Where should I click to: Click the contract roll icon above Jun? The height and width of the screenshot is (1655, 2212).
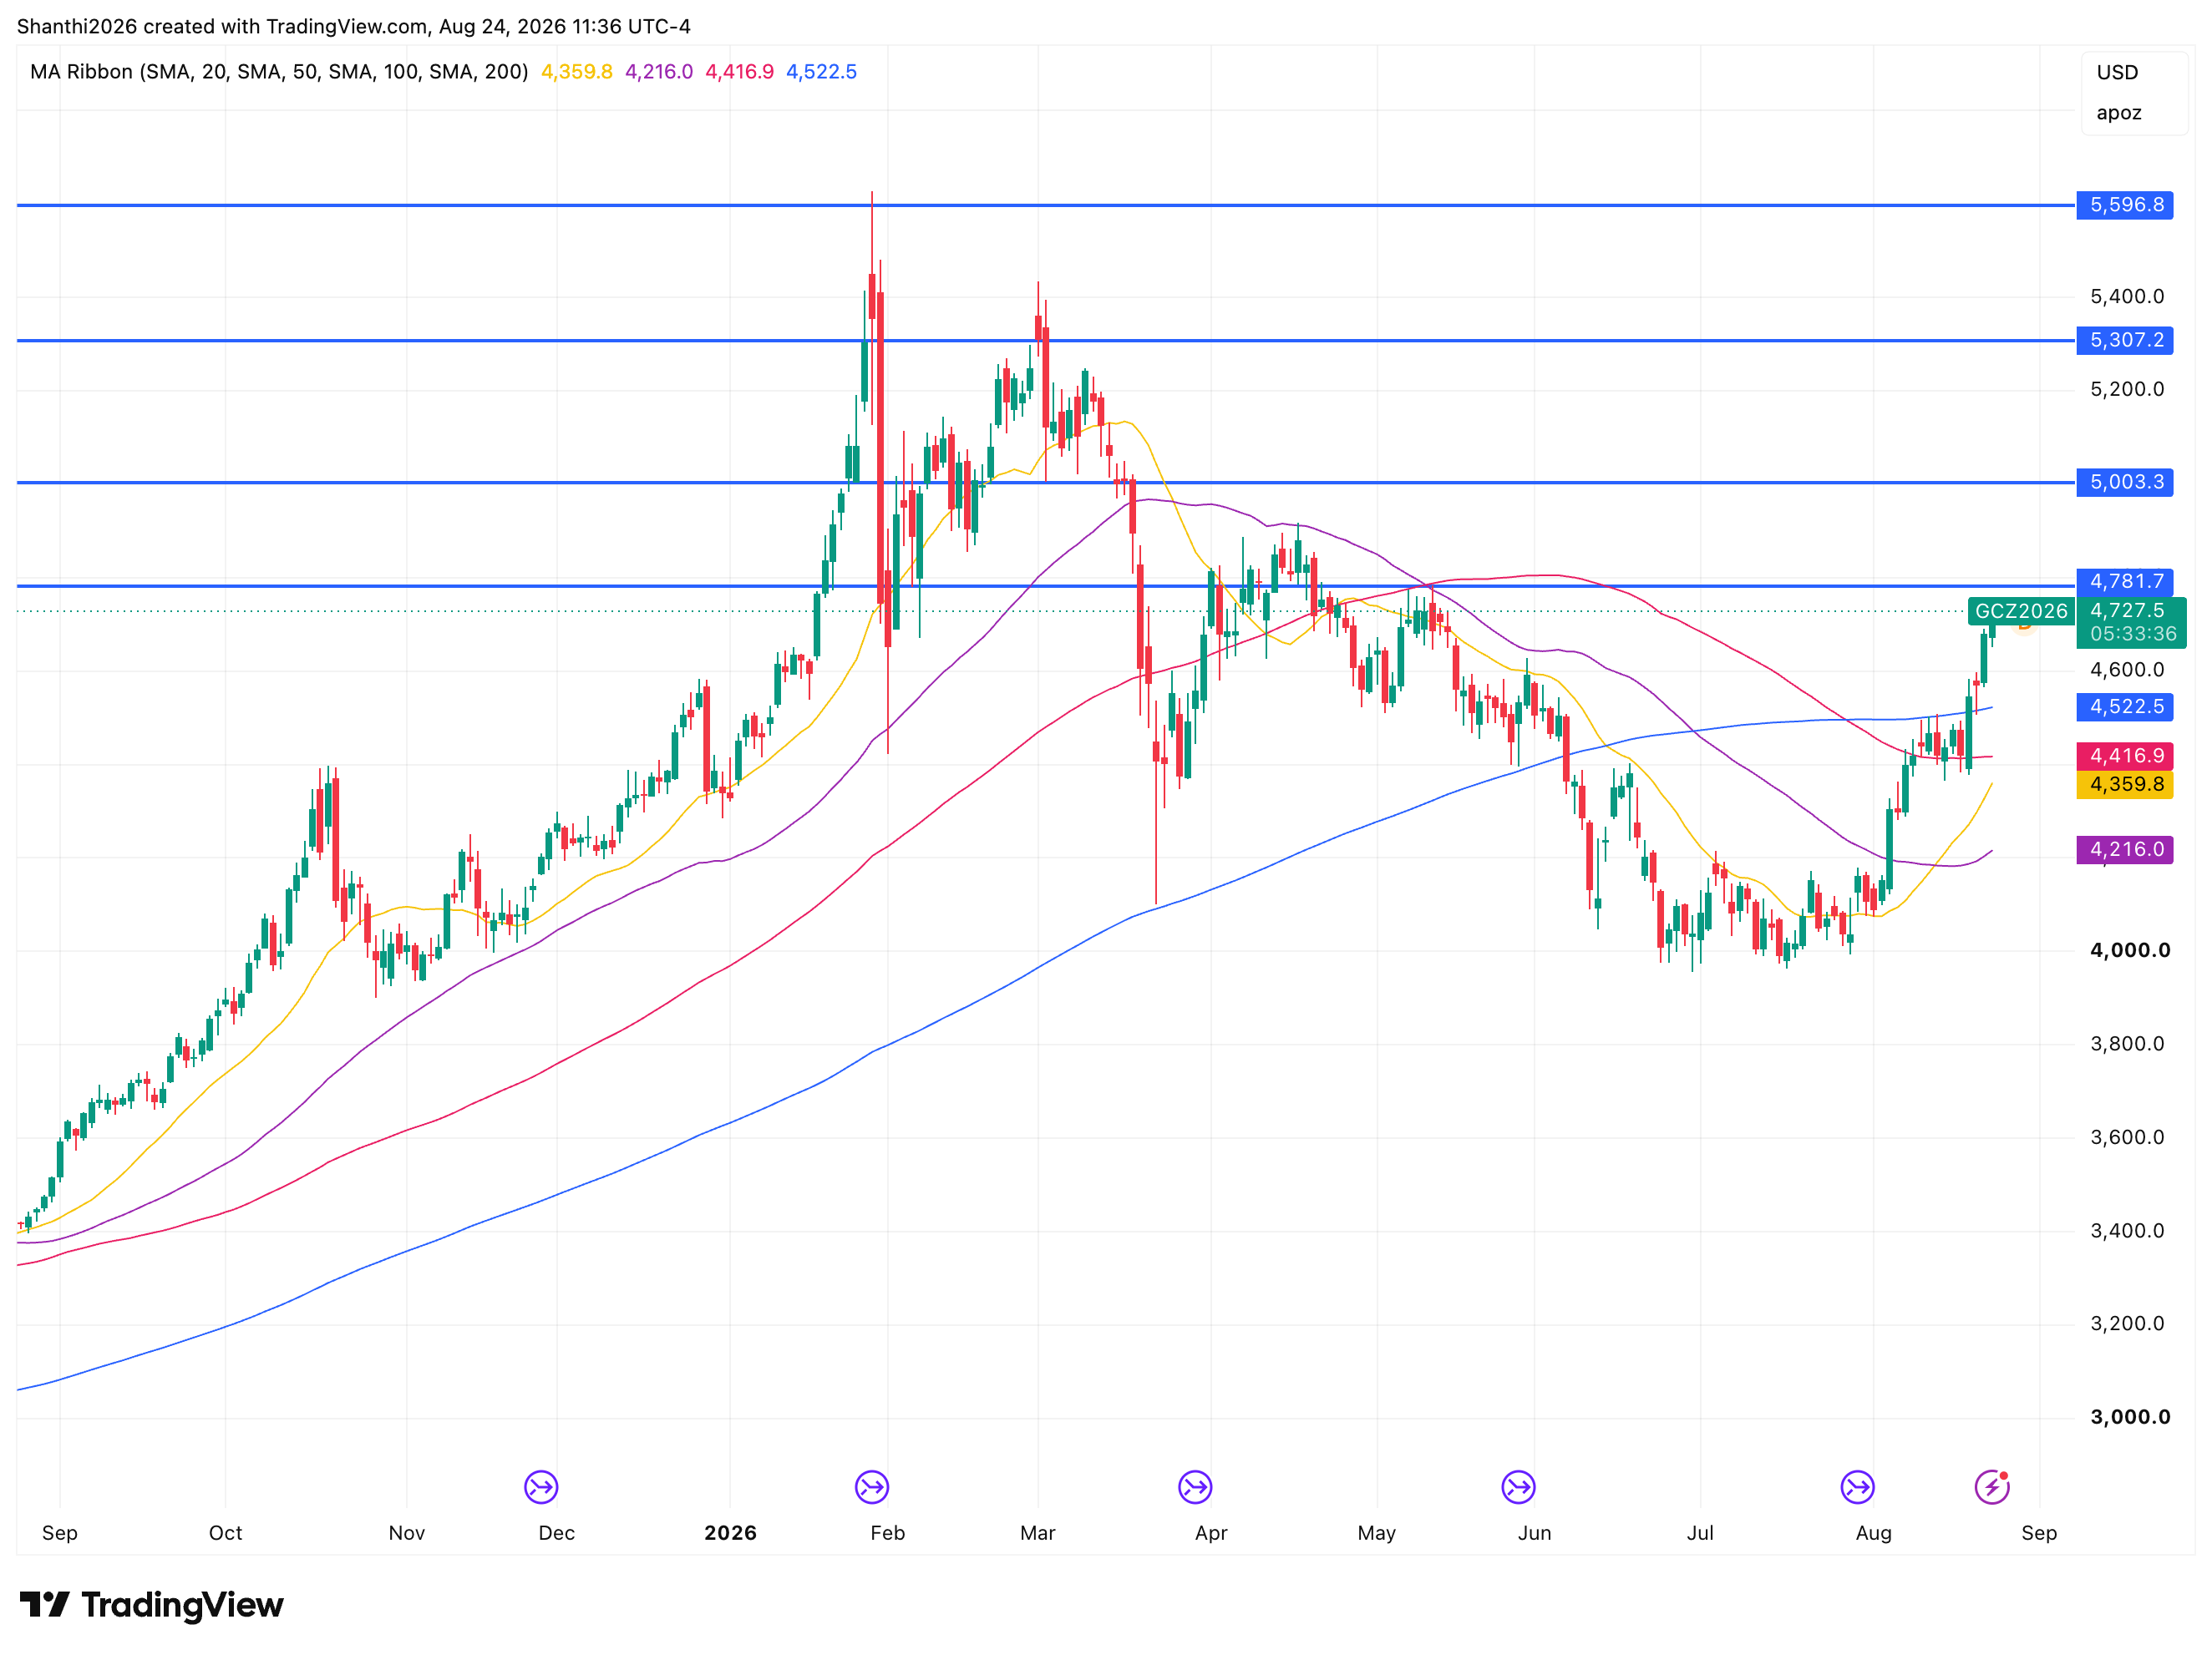(x=1518, y=1487)
